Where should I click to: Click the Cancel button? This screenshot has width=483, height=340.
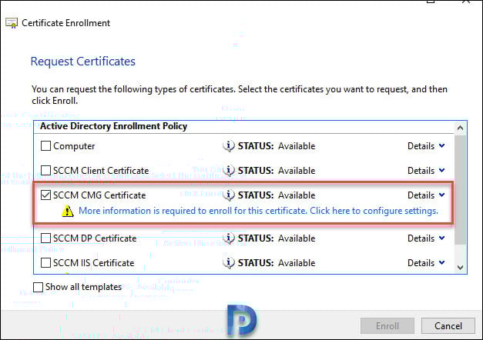coord(448,326)
